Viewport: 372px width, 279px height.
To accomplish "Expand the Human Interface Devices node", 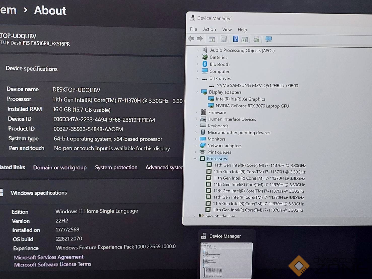I will point(196,119).
